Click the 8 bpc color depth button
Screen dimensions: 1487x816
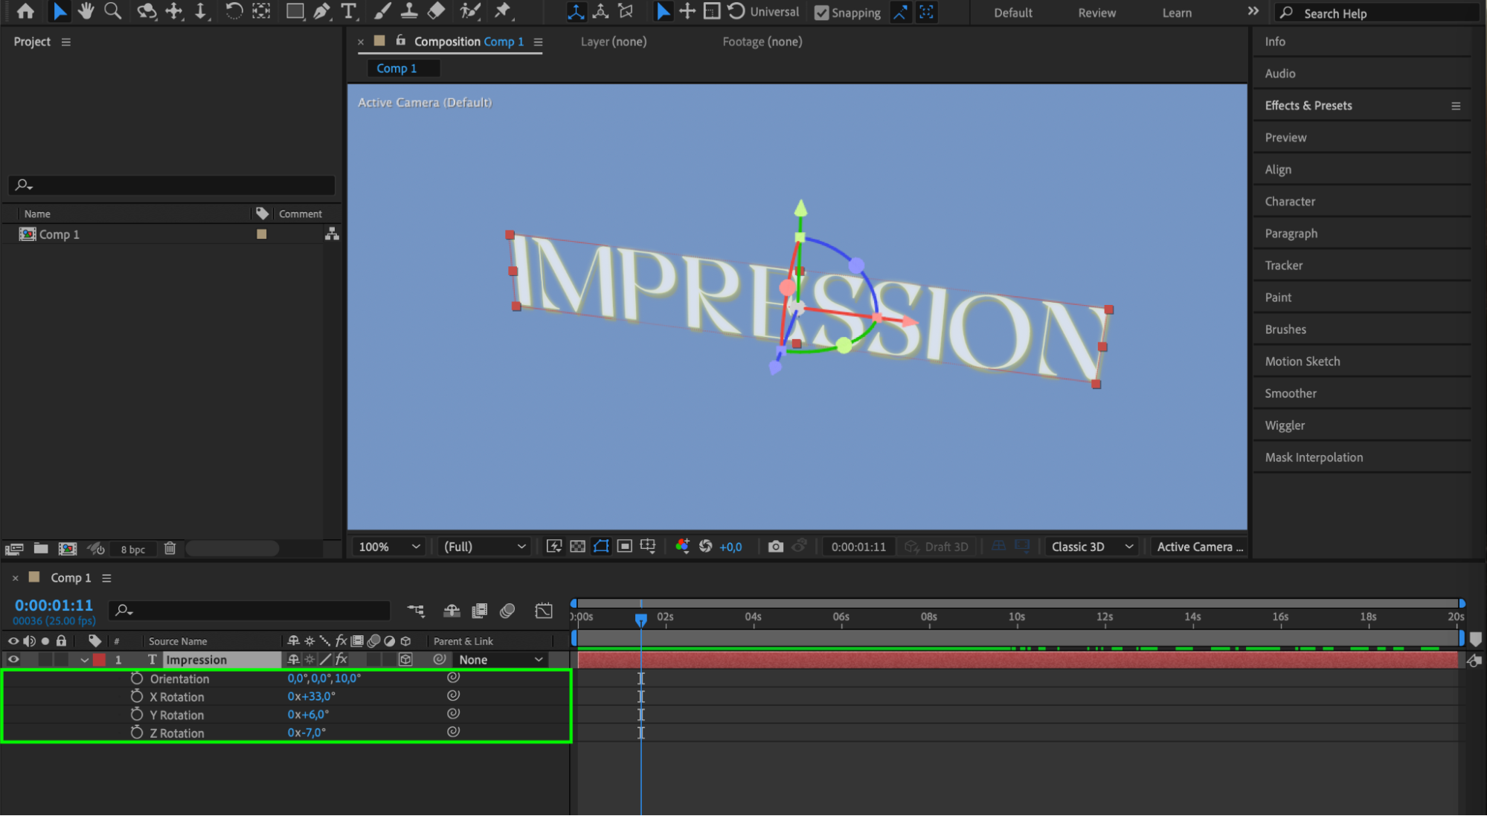[x=133, y=550]
